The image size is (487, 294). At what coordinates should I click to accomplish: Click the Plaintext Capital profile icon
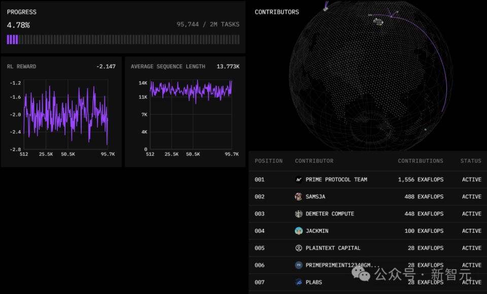[298, 248]
